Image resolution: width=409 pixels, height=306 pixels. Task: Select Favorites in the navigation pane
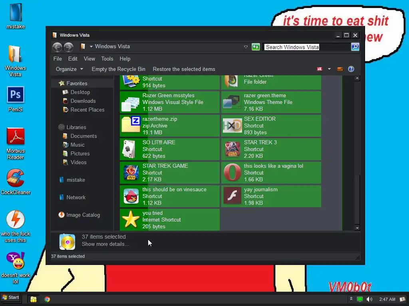[77, 83]
